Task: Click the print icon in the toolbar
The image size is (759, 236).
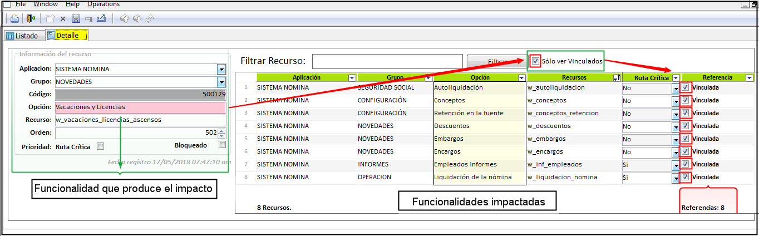Action: point(14,19)
